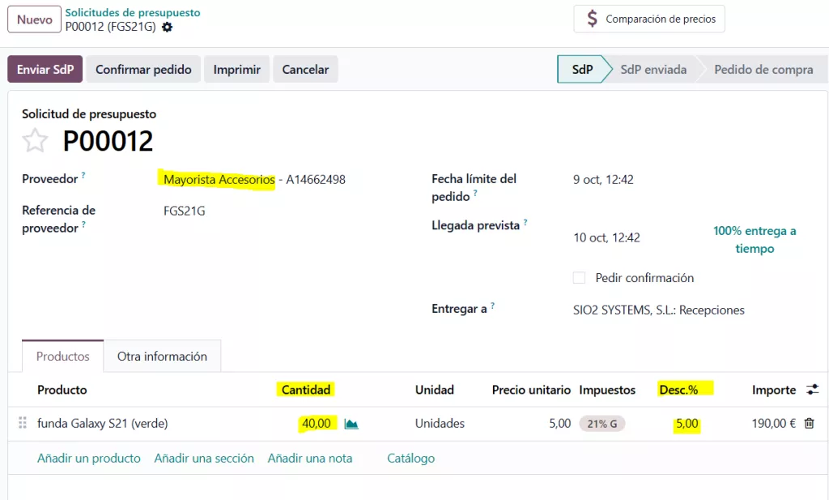
Task: Open the Solicitudes de presupuesto breadcrumb link
Action: 133,12
